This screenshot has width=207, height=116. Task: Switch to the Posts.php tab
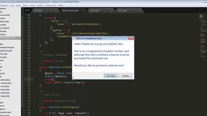pyautogui.click(x=122, y=11)
